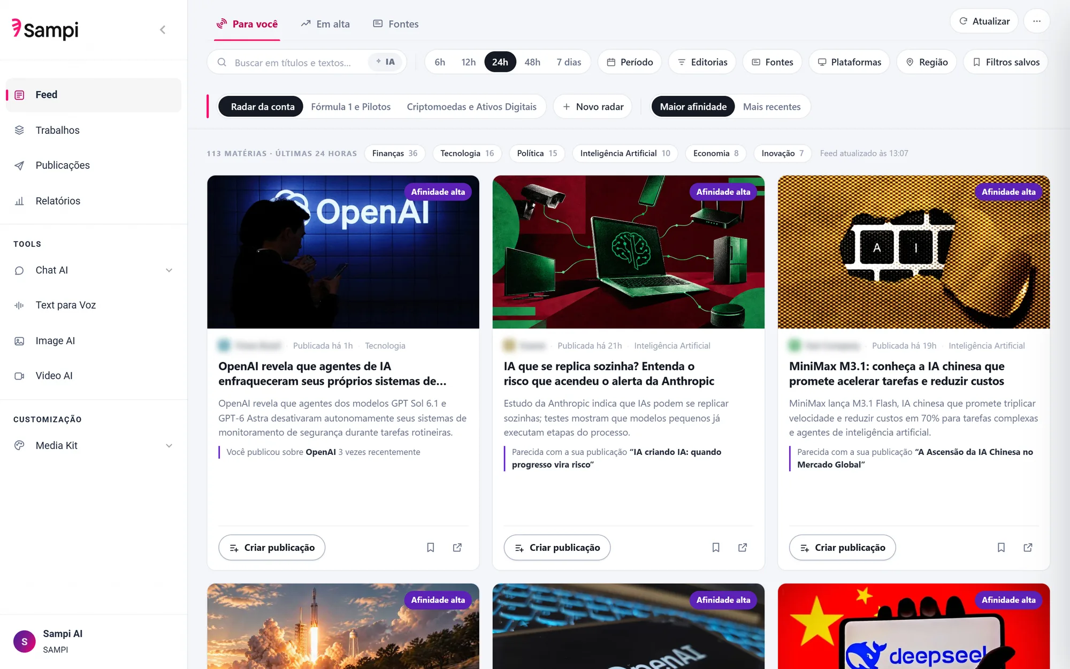Expand the Chat AI submenu
Viewport: 1070px width, 669px height.
(169, 270)
